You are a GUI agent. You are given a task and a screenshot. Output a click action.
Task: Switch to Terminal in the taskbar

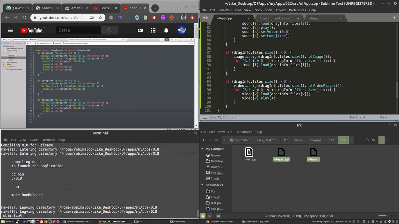pyautogui.click(x=178, y=221)
